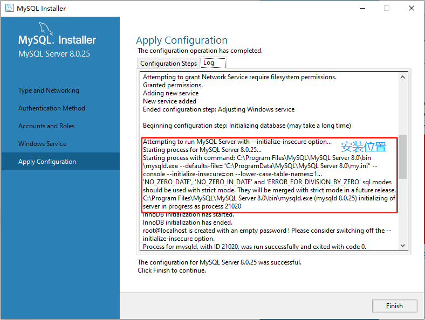Maximize the MySQL Installer window
Screen dimensions: 425x320
click(386, 9)
